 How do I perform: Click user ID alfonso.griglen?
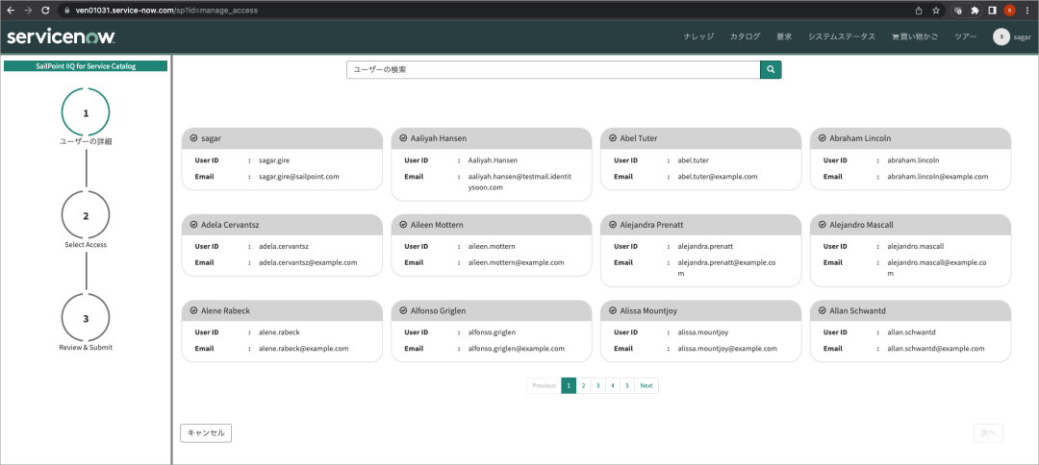[492, 332]
